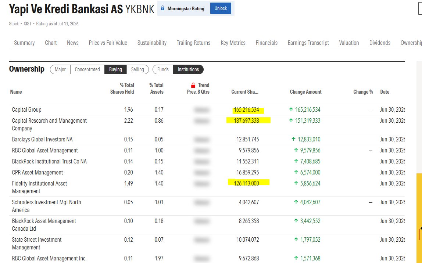Viewport: 422px width, 263px height.
Task: Sort by % Total Shares Held column
Action: pyautogui.click(x=122, y=89)
